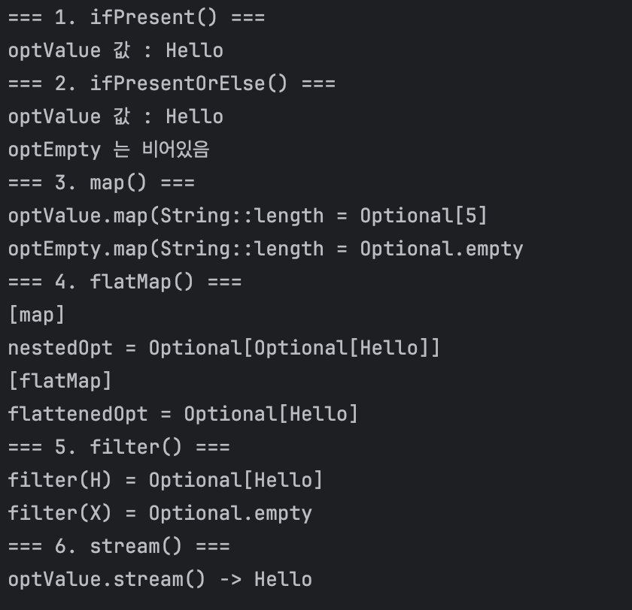
Task: Click "Optional.empty" in the optEmpty.map line
Action: (441, 249)
